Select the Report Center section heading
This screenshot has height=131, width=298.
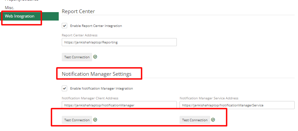coord(78,11)
